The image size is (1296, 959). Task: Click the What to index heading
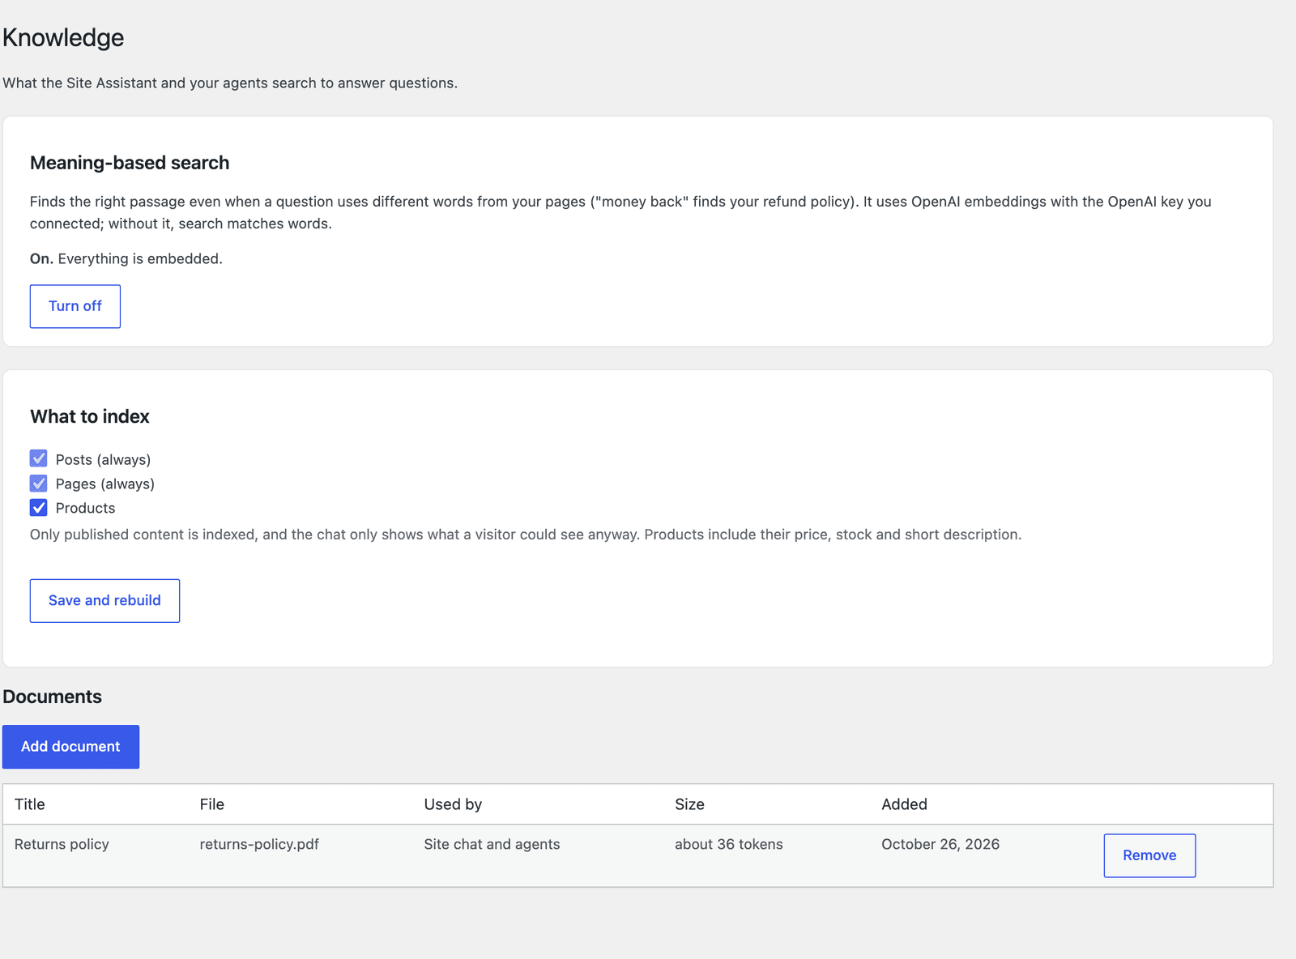90,416
